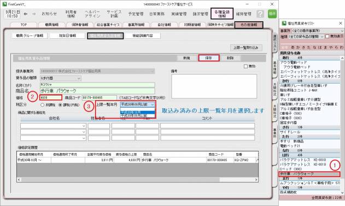Click the FirstCareV7 app icon in title bar
Screen dimensions: 345x206
point(4,4)
